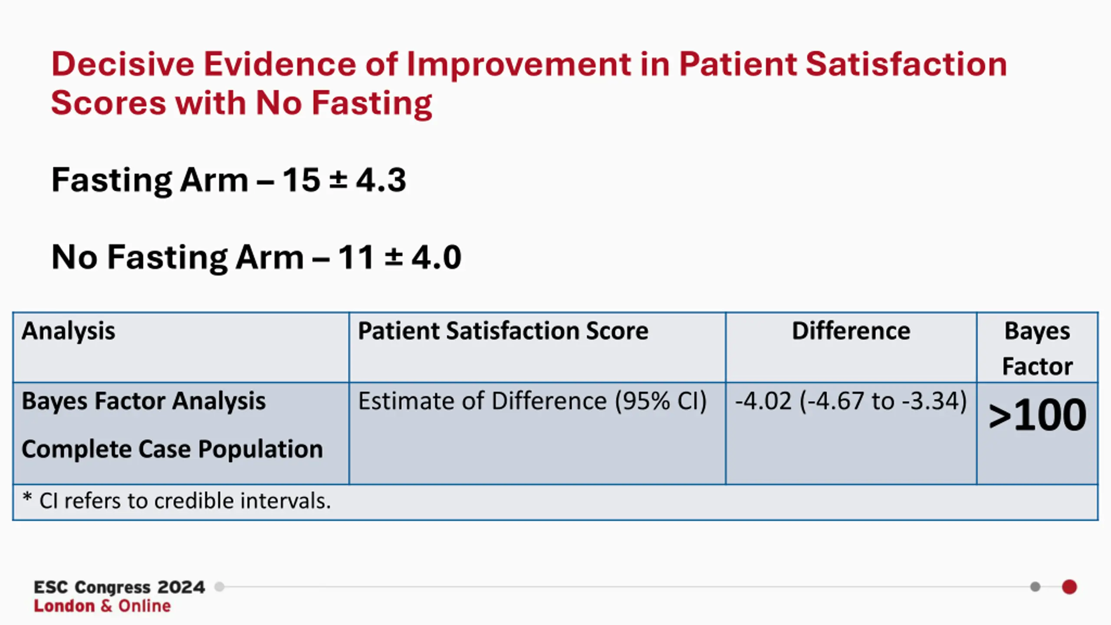Click the slide title about Patient Satisfaction
The width and height of the screenshot is (1111, 625).
[x=529, y=83]
